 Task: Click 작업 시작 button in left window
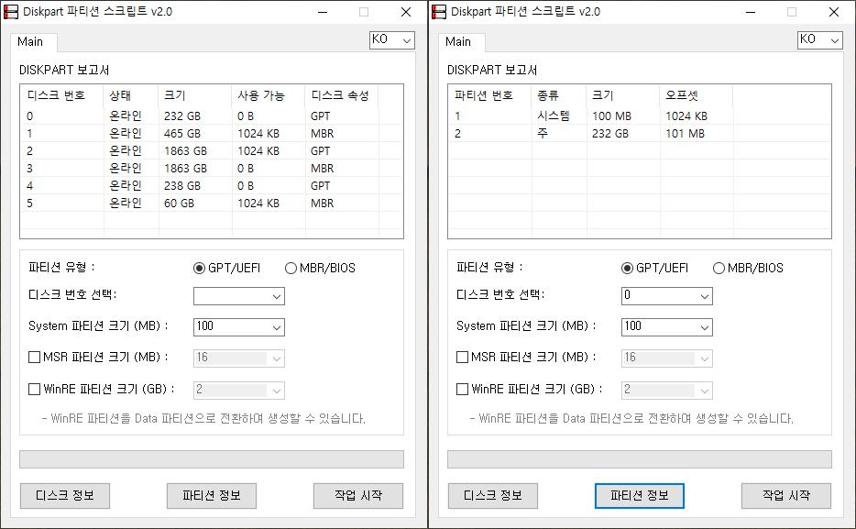pos(358,496)
